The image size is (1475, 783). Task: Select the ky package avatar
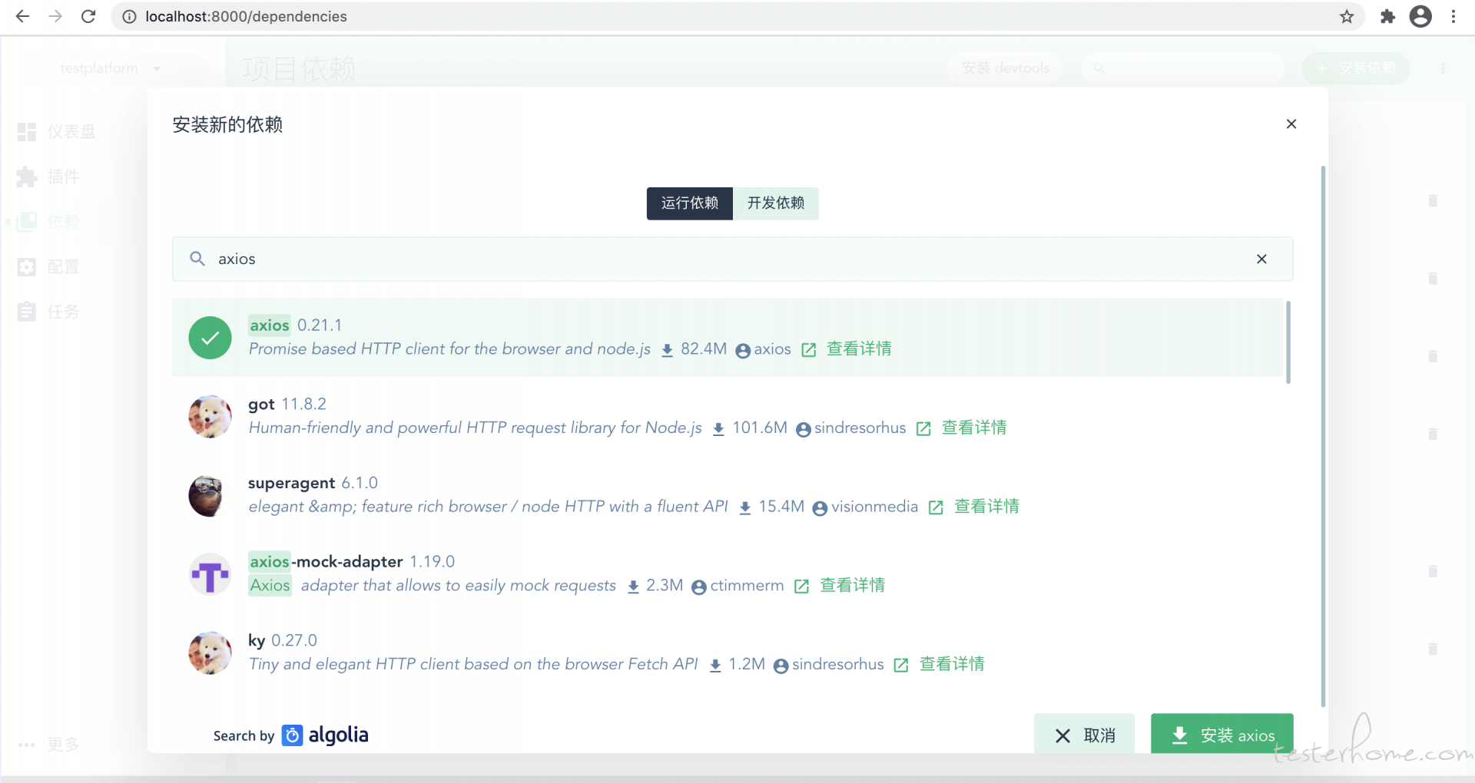coord(210,653)
